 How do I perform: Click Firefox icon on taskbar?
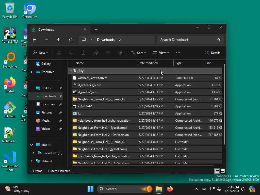pos(170,189)
